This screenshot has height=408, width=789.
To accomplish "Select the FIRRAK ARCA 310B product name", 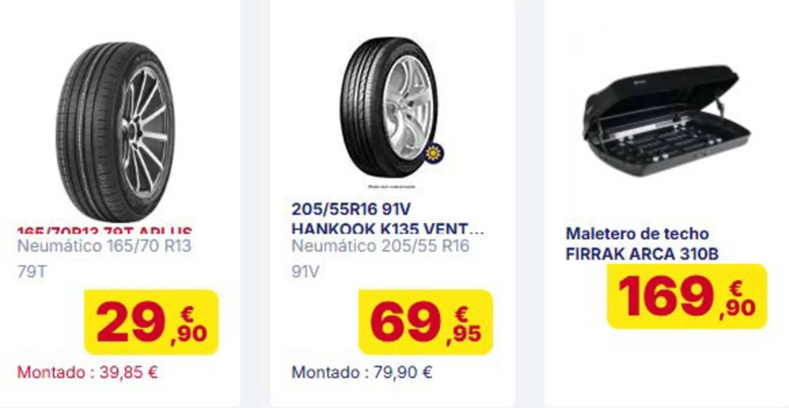I will (x=642, y=254).
